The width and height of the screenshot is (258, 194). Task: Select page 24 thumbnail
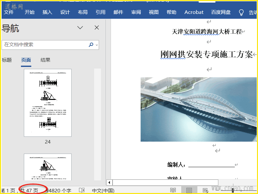click(x=48, y=103)
